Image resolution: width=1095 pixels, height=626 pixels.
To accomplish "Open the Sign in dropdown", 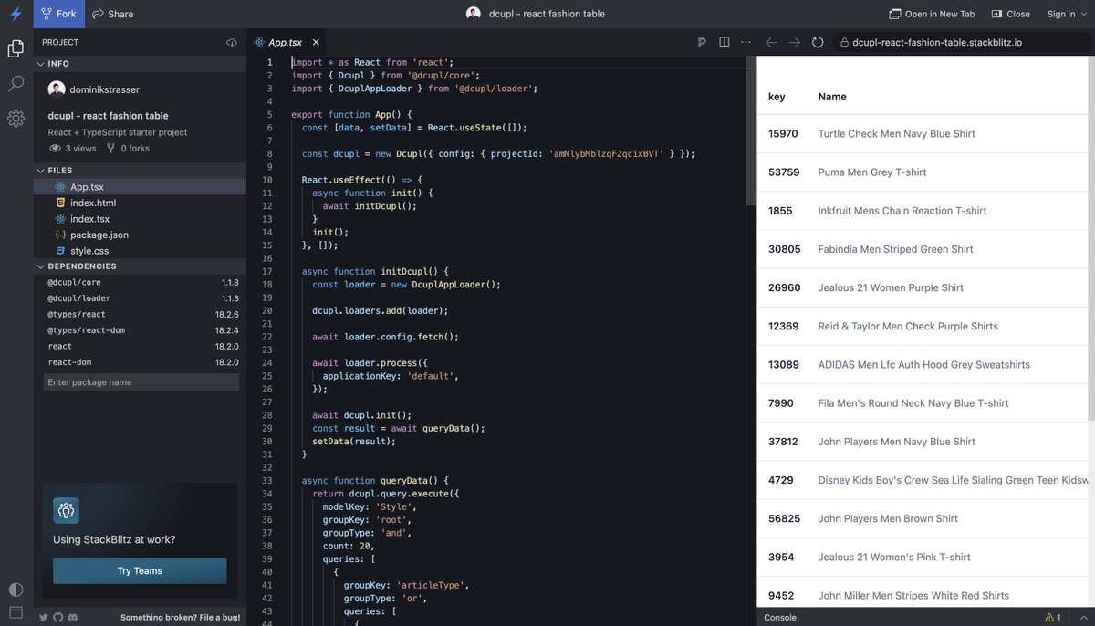I will click(x=1066, y=14).
